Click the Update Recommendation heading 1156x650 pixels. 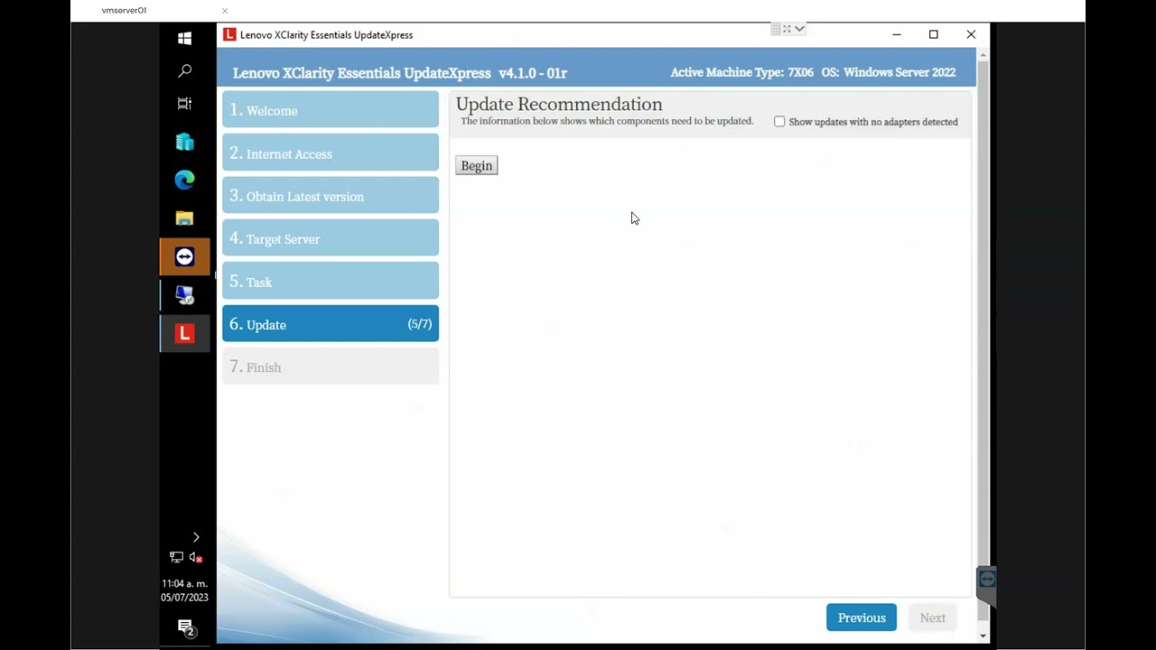click(559, 104)
